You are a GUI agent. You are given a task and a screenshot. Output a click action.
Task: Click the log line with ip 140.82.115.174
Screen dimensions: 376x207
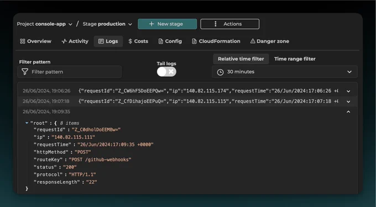coord(208,91)
